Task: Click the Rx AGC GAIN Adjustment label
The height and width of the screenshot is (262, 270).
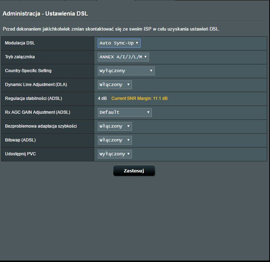Action: (37, 112)
